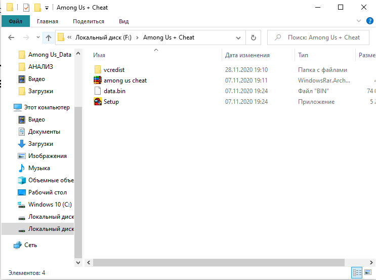The height and width of the screenshot is (280, 376).
Task: Show hidden breadcrumb path with double chevron
Action: pyautogui.click(x=69, y=37)
